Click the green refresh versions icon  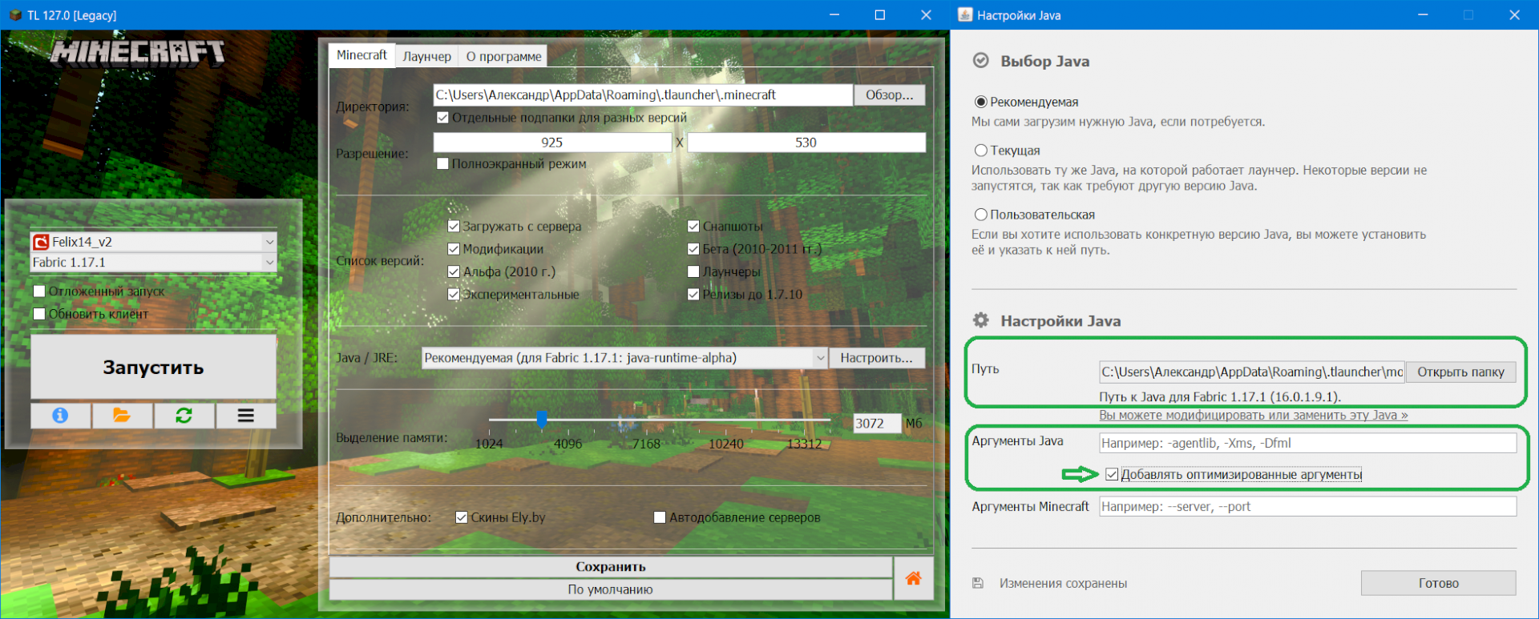184,415
